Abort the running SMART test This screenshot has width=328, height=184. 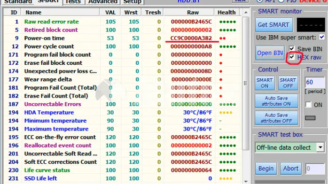[291, 169]
